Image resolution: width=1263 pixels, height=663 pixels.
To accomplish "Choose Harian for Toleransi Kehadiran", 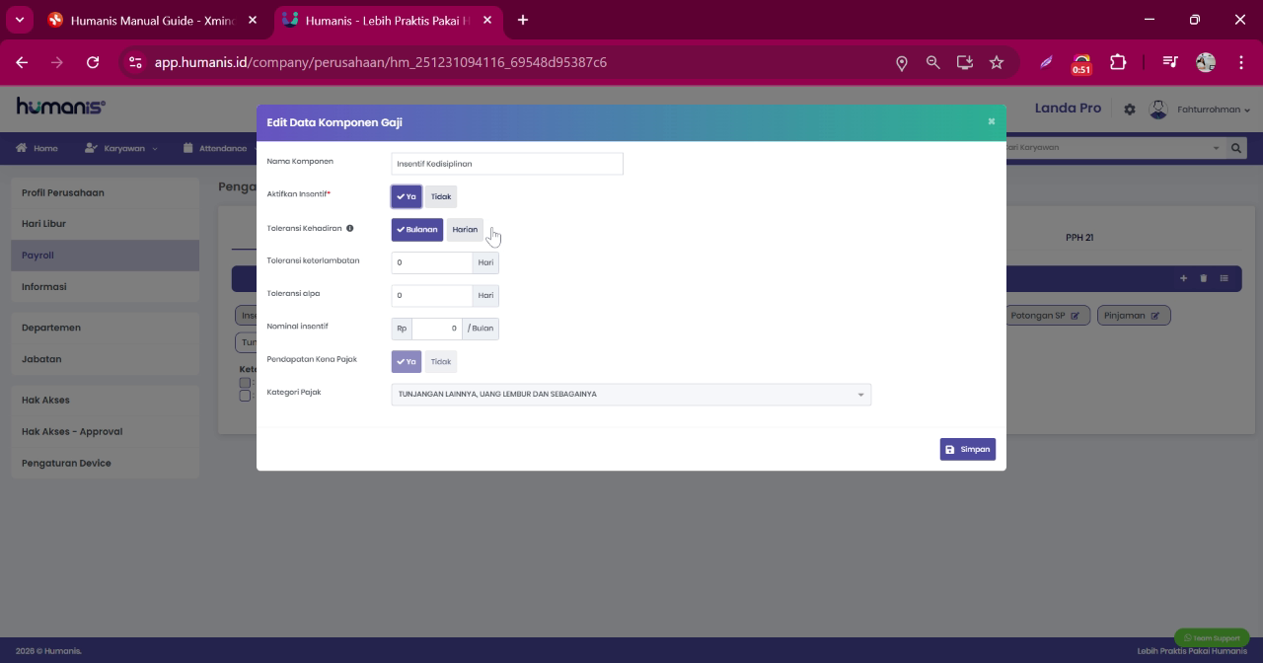I will 465,230.
